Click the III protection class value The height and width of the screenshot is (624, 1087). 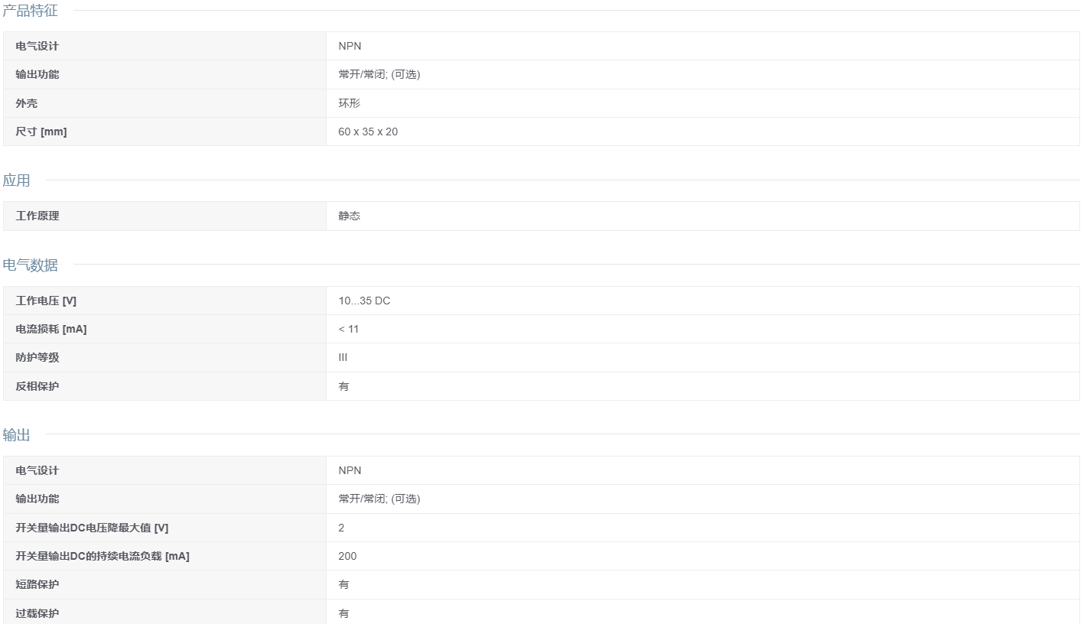[343, 357]
